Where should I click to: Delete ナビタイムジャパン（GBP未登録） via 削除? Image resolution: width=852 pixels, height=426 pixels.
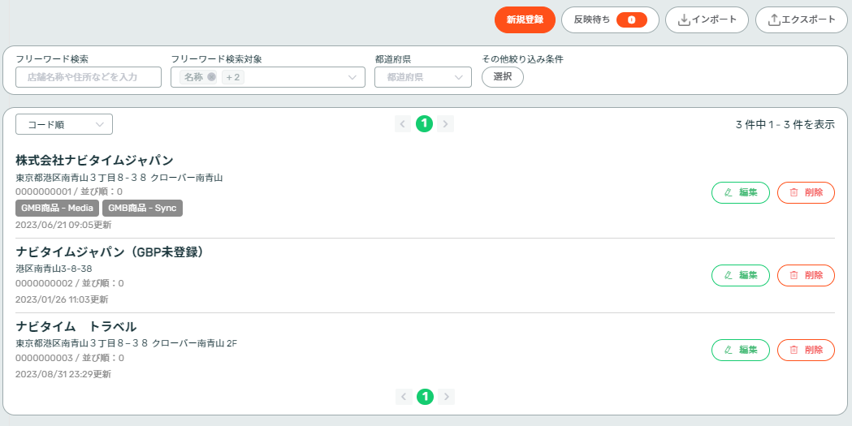pyautogui.click(x=806, y=275)
